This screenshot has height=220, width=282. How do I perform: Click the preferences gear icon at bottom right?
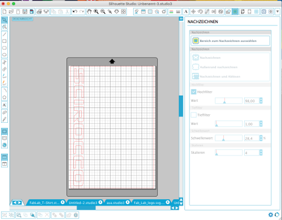(271, 214)
